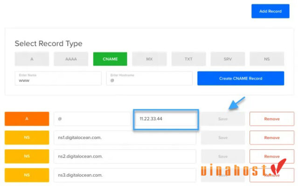This screenshot has height=186, width=298.
Task: Click NS label for ns2.digitalocean.com row
Action: point(27,156)
